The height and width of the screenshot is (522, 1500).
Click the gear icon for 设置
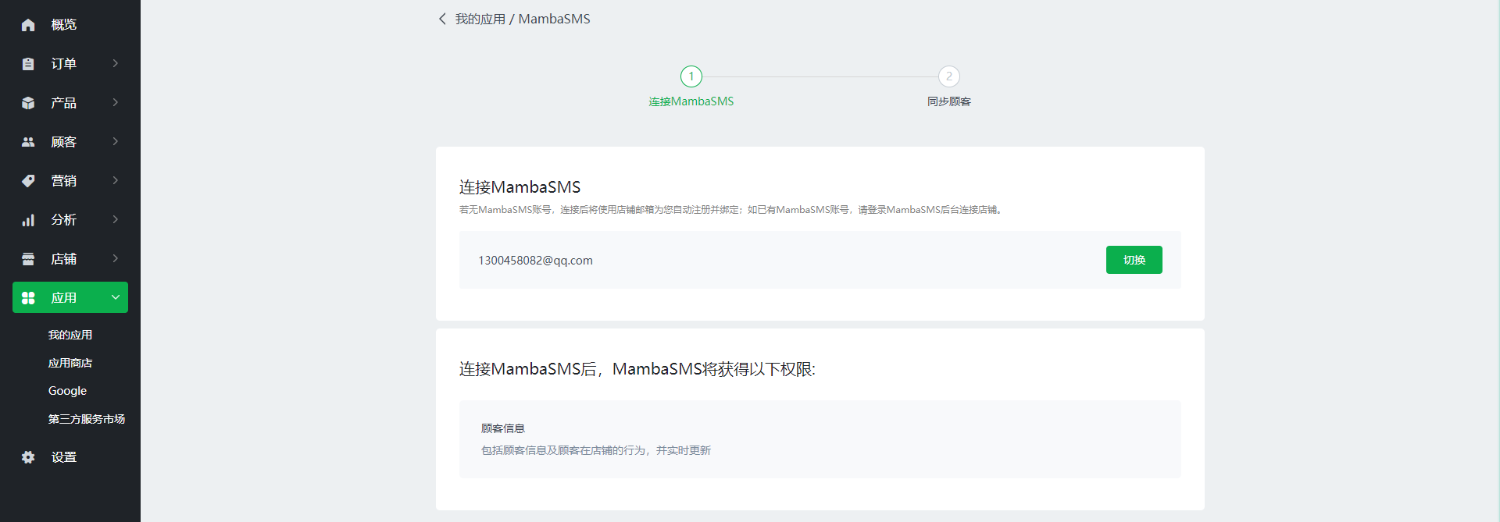coord(28,457)
